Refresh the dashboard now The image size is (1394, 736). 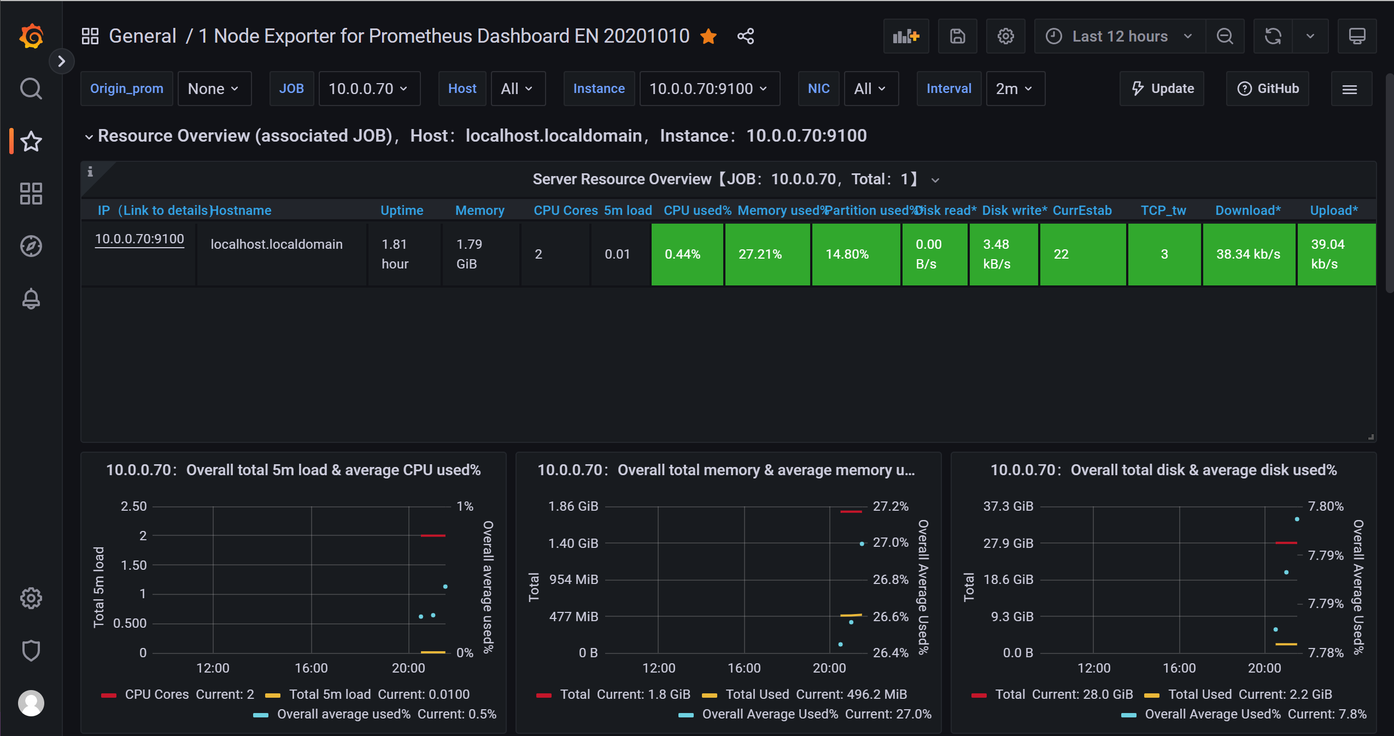(1273, 36)
